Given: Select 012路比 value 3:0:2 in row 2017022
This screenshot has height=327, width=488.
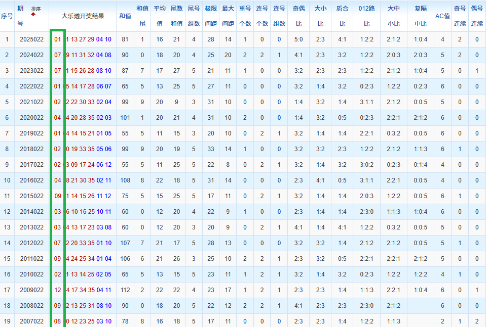Looking at the screenshot, I should coord(366,165).
